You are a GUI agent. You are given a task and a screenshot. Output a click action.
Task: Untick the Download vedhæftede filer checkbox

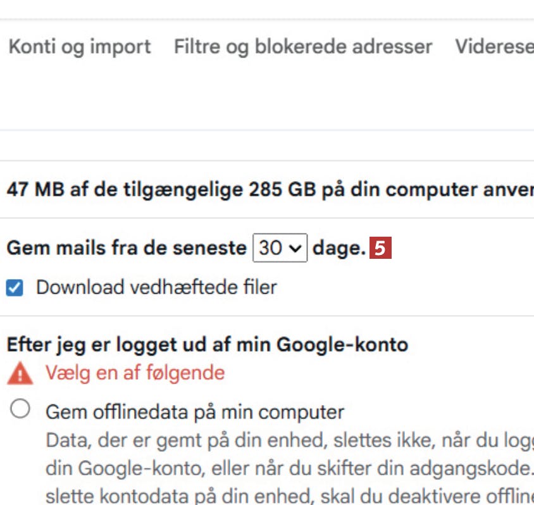[15, 288]
